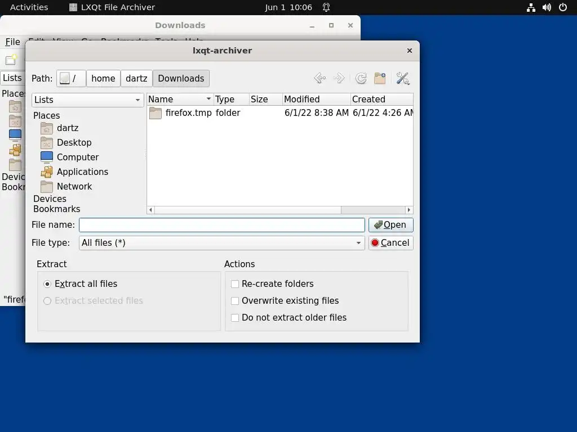Viewport: 577px width, 432px height.
Task: Maximize the Downloads window
Action: [x=331, y=25]
